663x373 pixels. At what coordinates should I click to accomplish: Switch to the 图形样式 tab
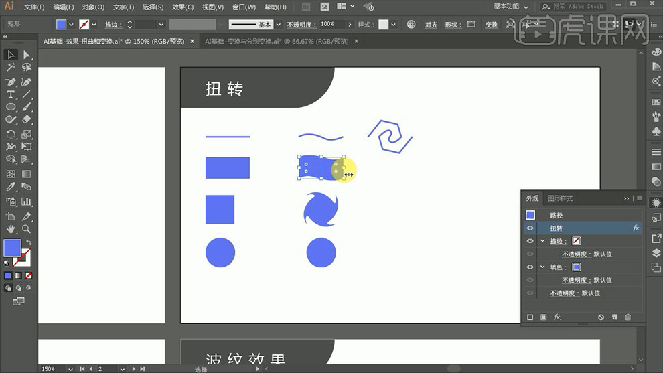(x=560, y=198)
